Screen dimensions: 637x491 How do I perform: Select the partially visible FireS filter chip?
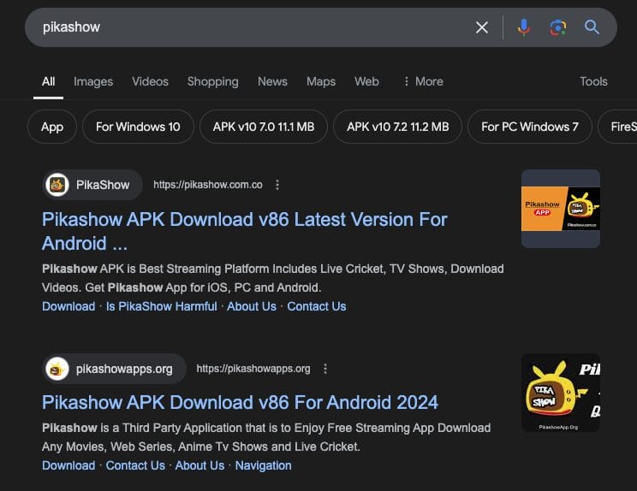pyautogui.click(x=617, y=127)
